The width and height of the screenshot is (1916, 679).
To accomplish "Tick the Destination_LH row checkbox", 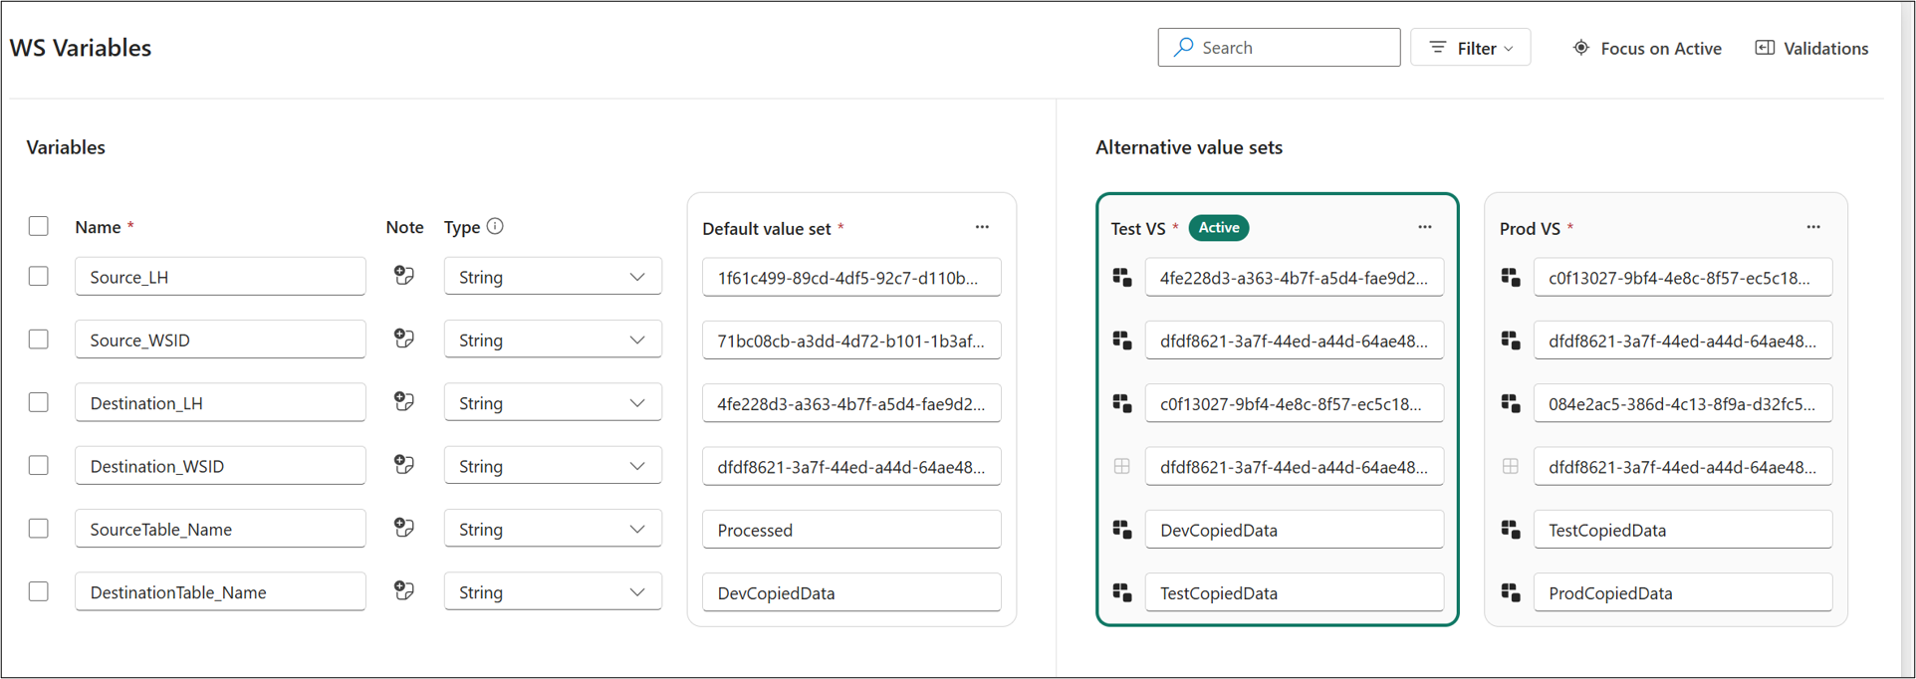I will point(39,402).
